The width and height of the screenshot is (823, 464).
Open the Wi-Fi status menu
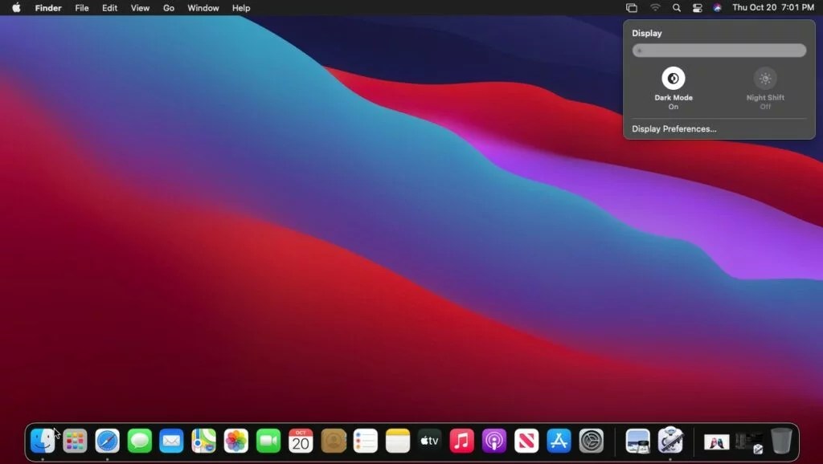coord(655,8)
